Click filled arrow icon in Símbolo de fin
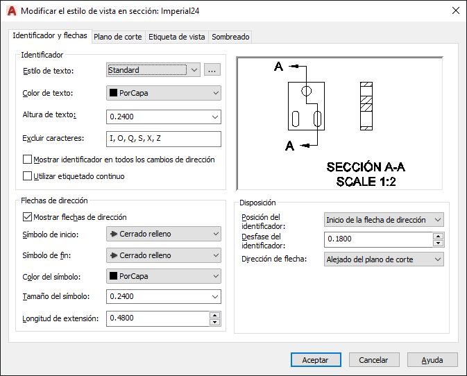The image size is (467, 376). tap(114, 255)
